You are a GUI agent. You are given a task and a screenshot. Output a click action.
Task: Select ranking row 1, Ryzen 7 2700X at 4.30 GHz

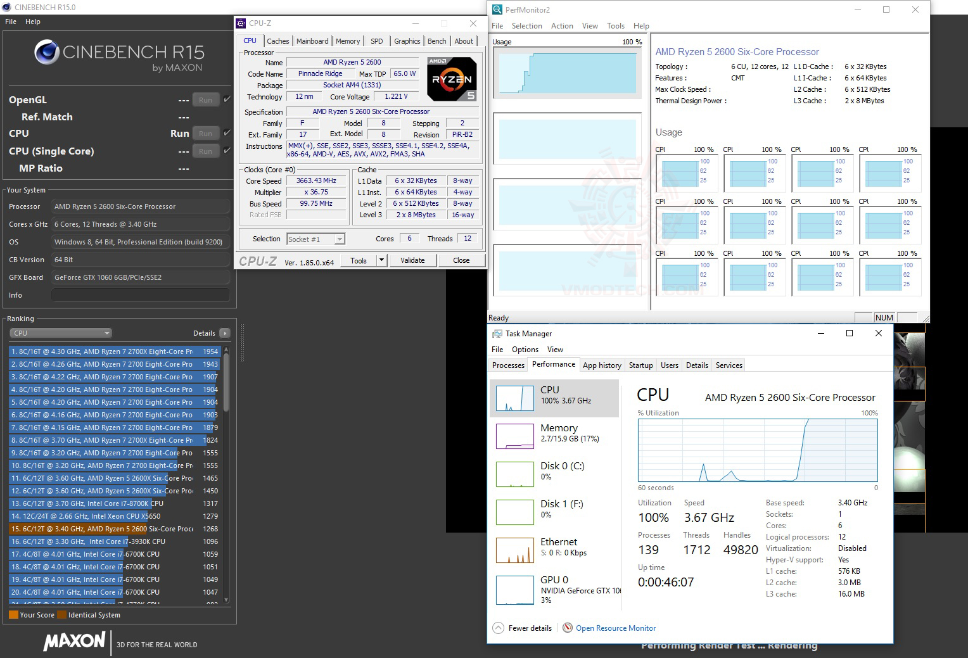coord(114,351)
